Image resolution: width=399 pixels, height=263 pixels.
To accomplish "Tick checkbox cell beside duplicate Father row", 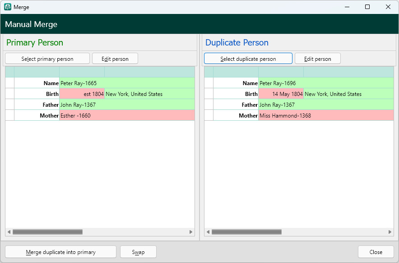I will (209, 104).
